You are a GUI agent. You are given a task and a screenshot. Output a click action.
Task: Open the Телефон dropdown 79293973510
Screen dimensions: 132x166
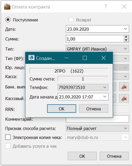83,87
